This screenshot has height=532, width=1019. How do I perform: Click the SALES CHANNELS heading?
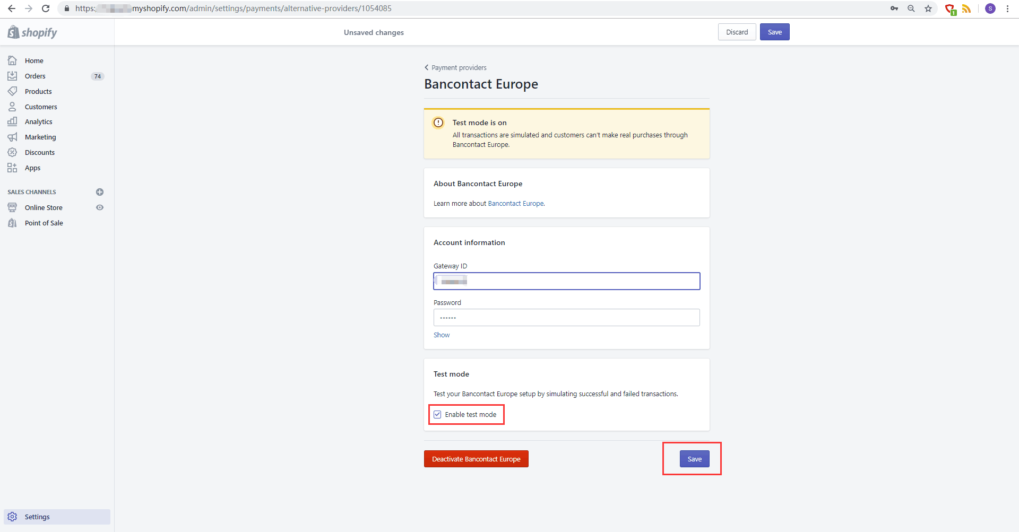(x=32, y=192)
